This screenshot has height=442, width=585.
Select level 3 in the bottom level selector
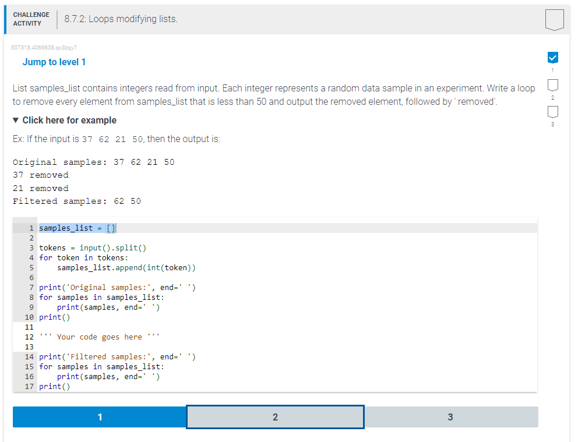pos(450,417)
